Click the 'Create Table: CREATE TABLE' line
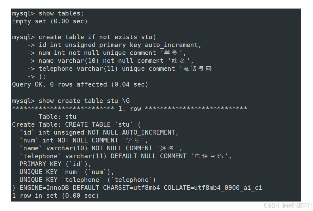Image resolution: width=313 pixels, height=211 pixels. [x=77, y=124]
